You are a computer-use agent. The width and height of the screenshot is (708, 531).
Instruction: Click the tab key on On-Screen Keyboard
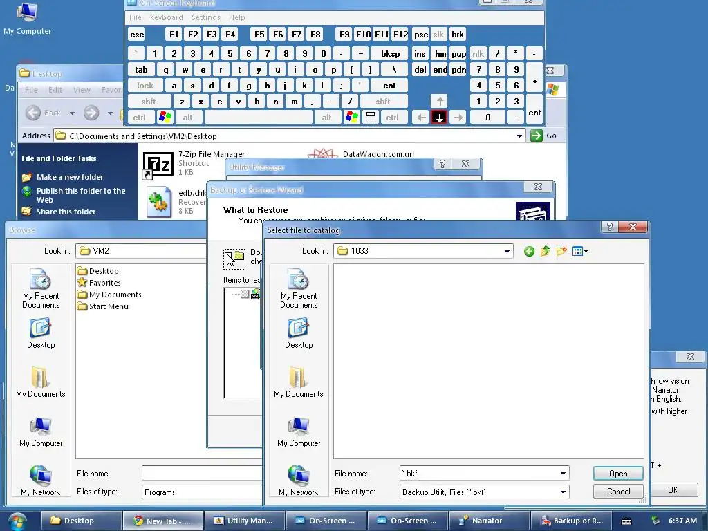coord(141,70)
